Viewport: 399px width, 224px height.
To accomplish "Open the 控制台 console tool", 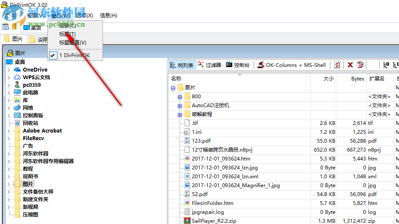I will (x=238, y=65).
